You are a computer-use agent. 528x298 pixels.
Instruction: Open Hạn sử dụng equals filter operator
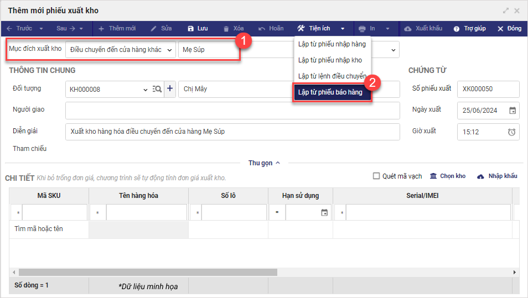tap(277, 212)
